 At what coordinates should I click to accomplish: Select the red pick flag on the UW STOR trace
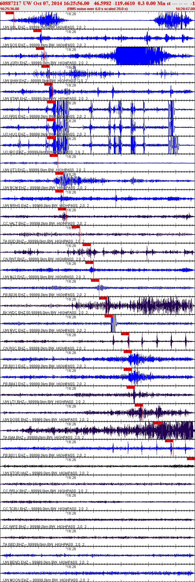pyautogui.click(x=191, y=459)
